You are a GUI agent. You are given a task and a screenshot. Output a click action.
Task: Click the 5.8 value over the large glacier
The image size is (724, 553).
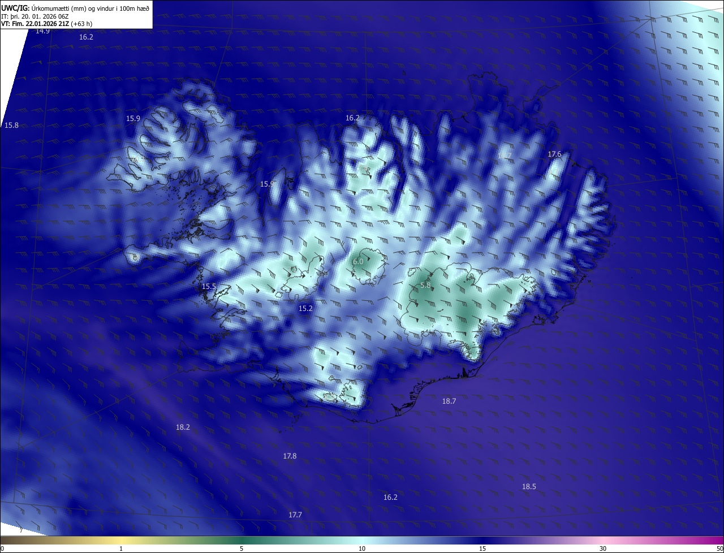426,286
